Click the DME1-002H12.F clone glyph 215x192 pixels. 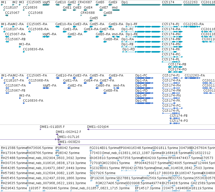pos(57,134)
